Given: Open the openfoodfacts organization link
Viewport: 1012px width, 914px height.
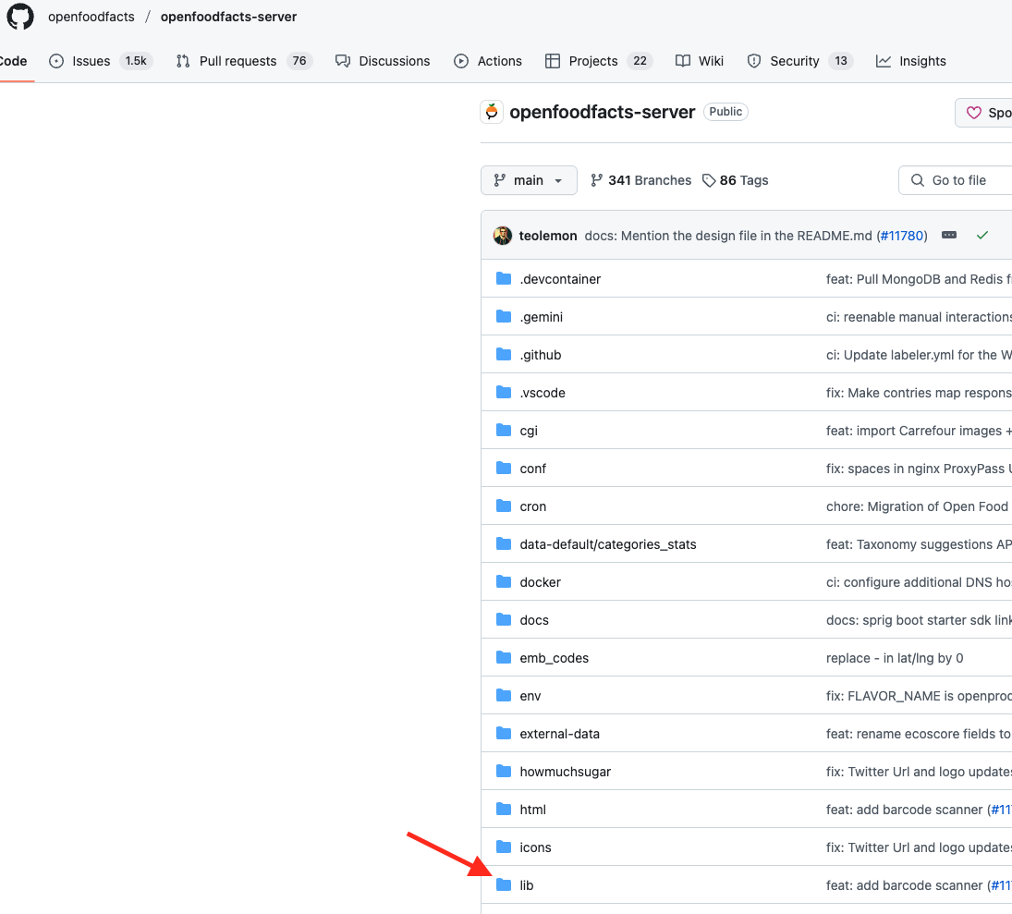Looking at the screenshot, I should (x=91, y=17).
